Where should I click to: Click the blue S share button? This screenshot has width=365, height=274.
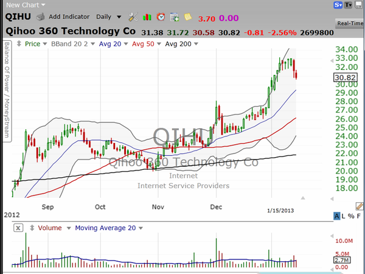point(338,5)
